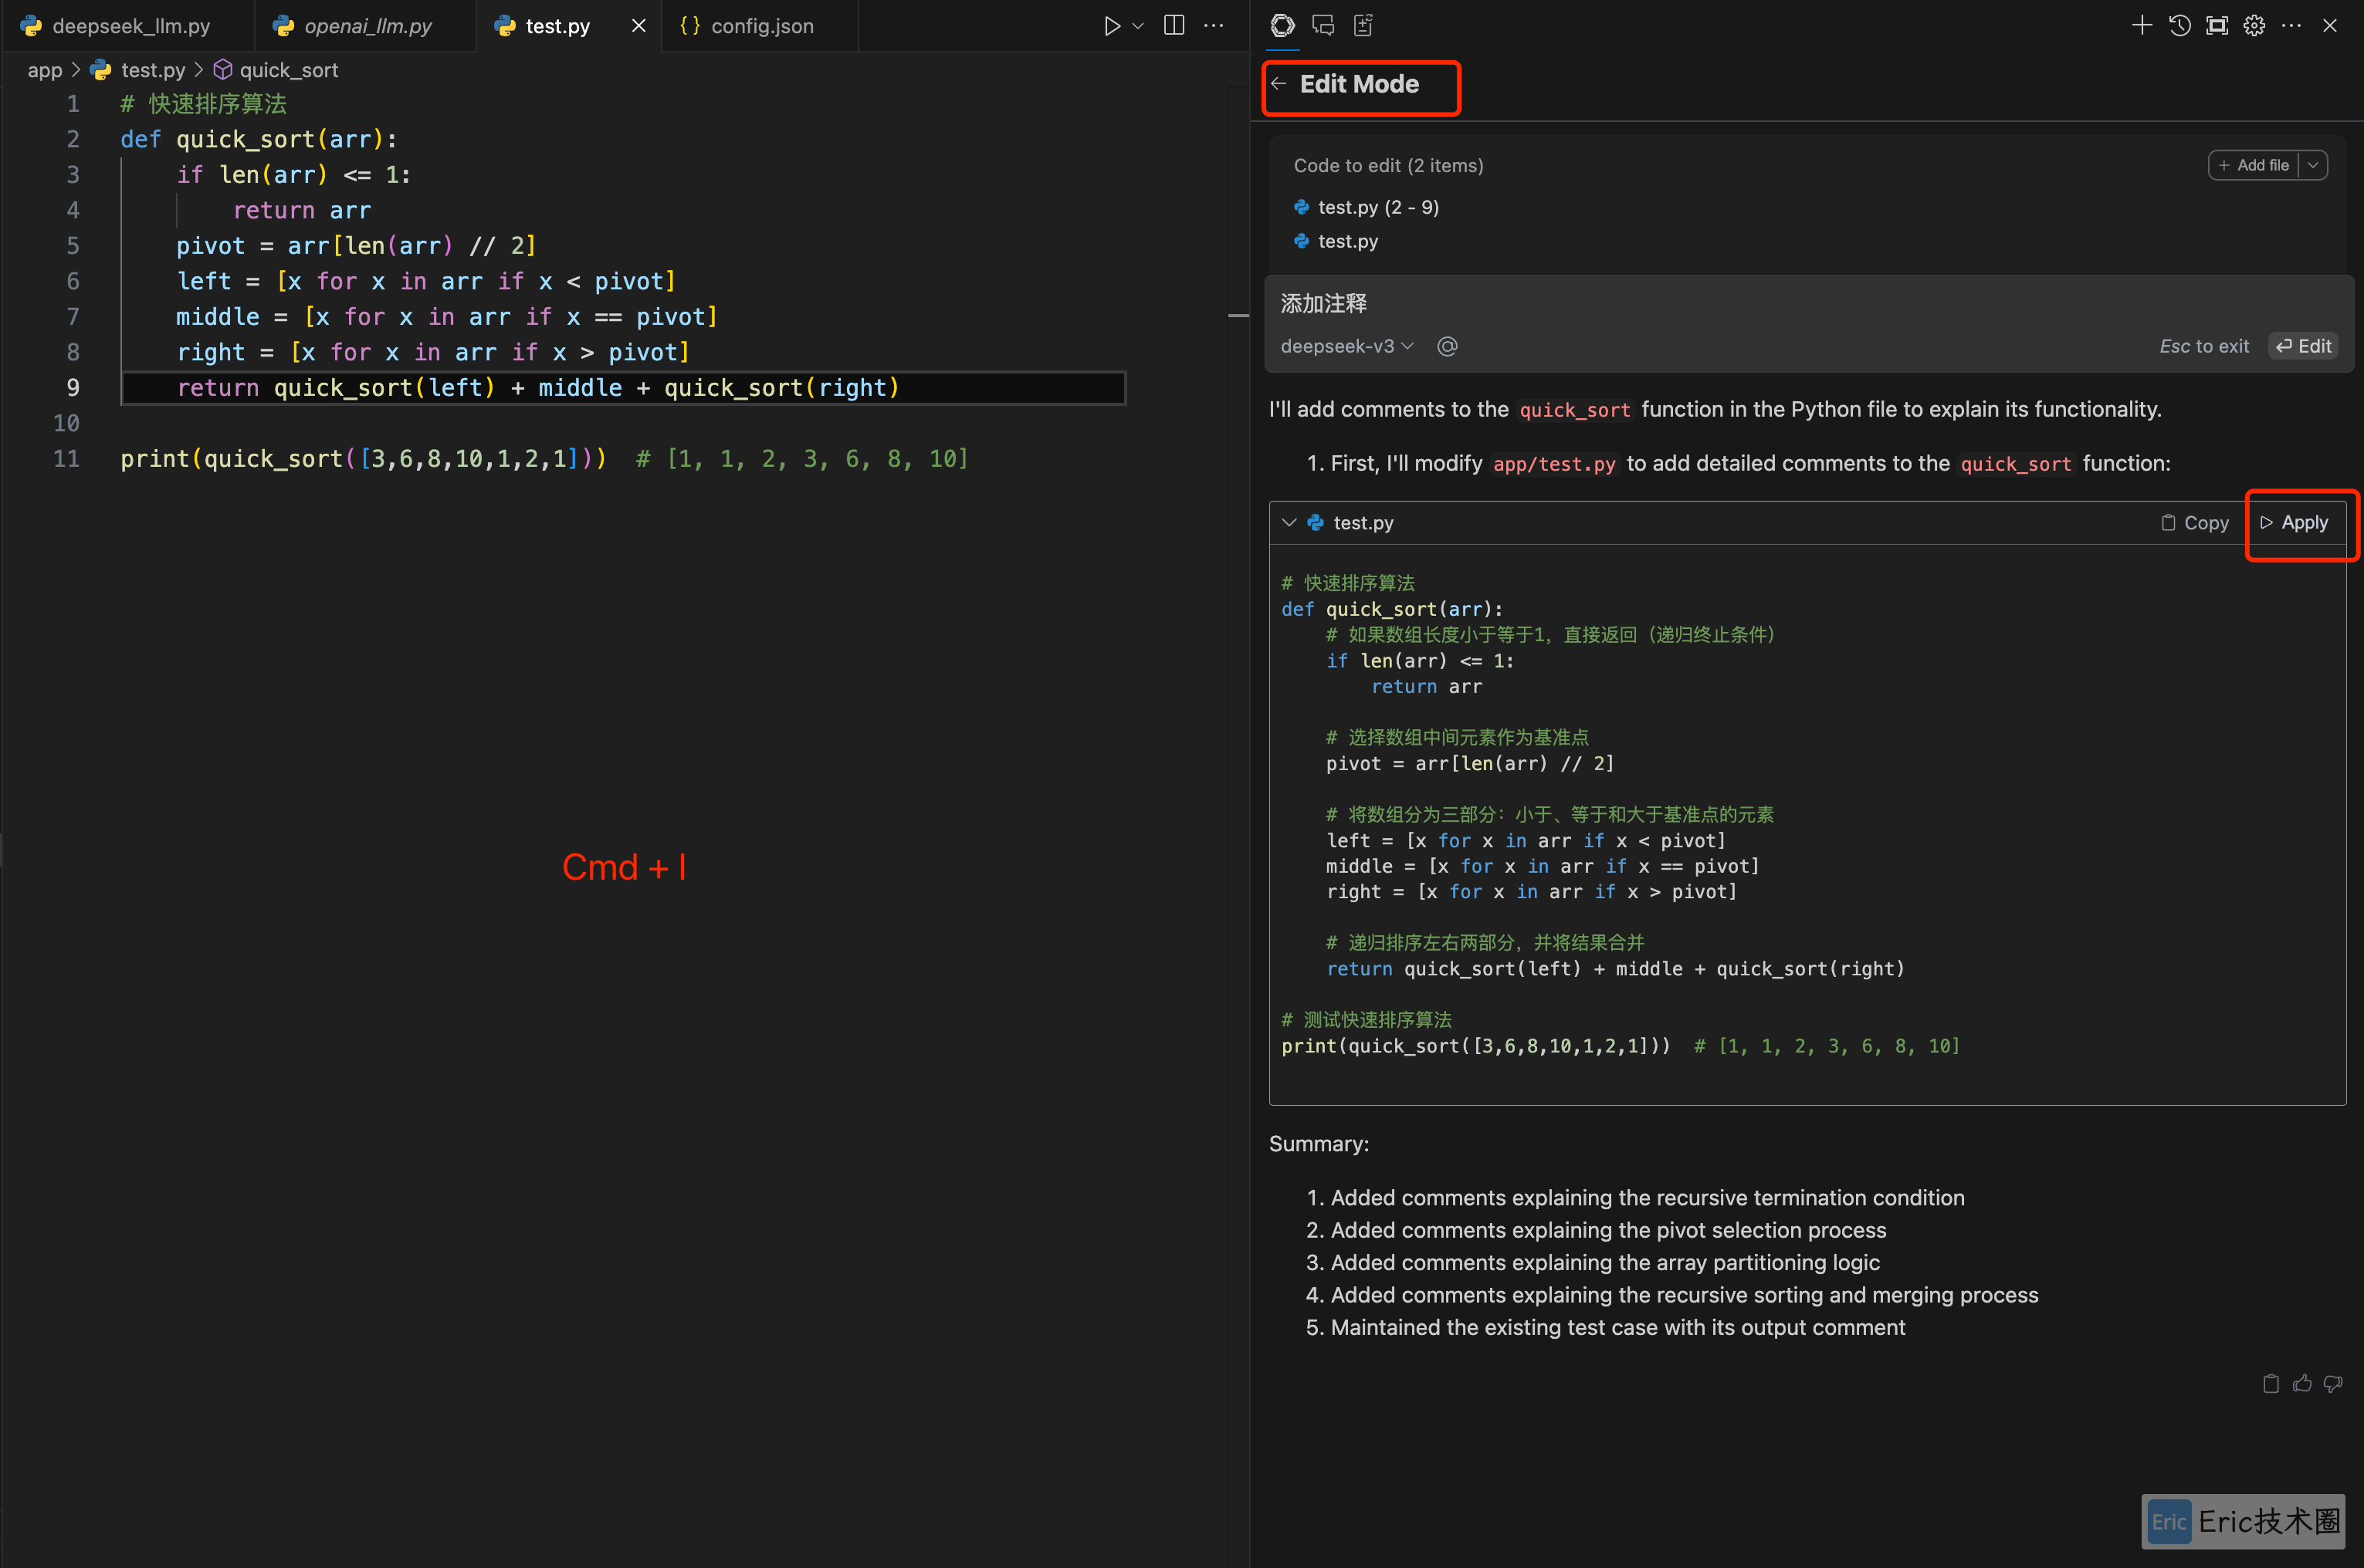Screen dimensions: 2364x1568
Task: Close the assistant side panel
Action: tap(2330, 26)
